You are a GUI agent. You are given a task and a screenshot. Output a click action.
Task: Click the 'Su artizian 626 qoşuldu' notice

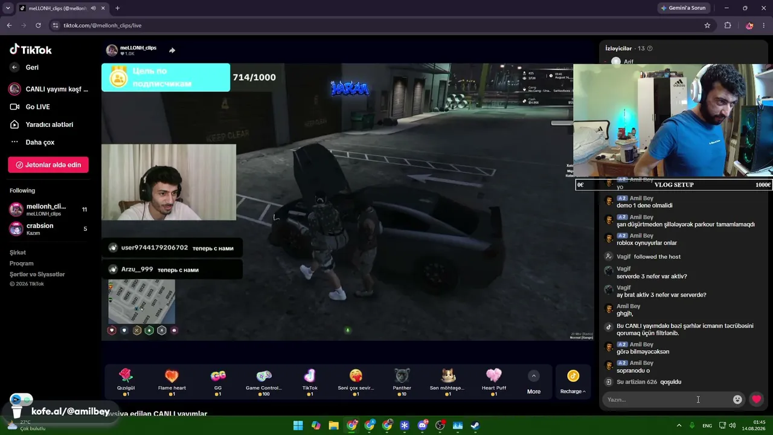[x=649, y=382]
